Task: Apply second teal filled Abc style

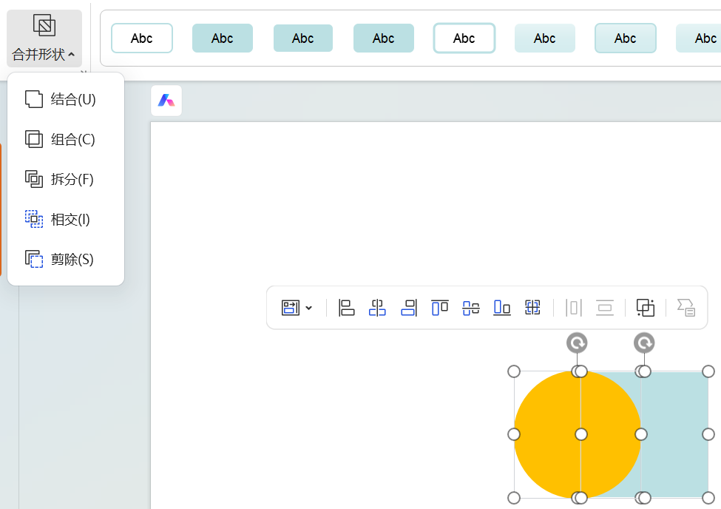Action: pos(222,38)
